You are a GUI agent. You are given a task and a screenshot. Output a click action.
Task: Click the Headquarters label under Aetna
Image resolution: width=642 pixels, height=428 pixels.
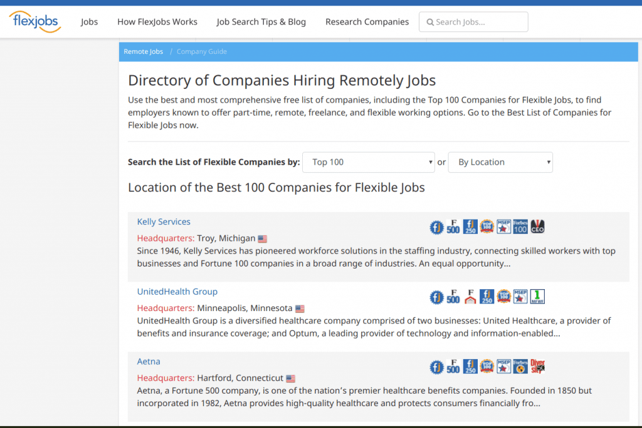tap(166, 378)
